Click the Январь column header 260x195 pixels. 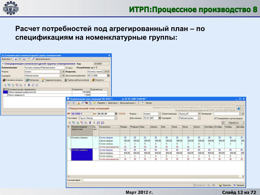click(x=125, y=127)
